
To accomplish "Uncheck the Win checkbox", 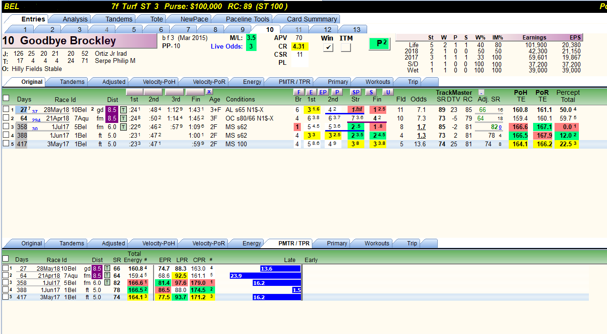I will 328,48.
